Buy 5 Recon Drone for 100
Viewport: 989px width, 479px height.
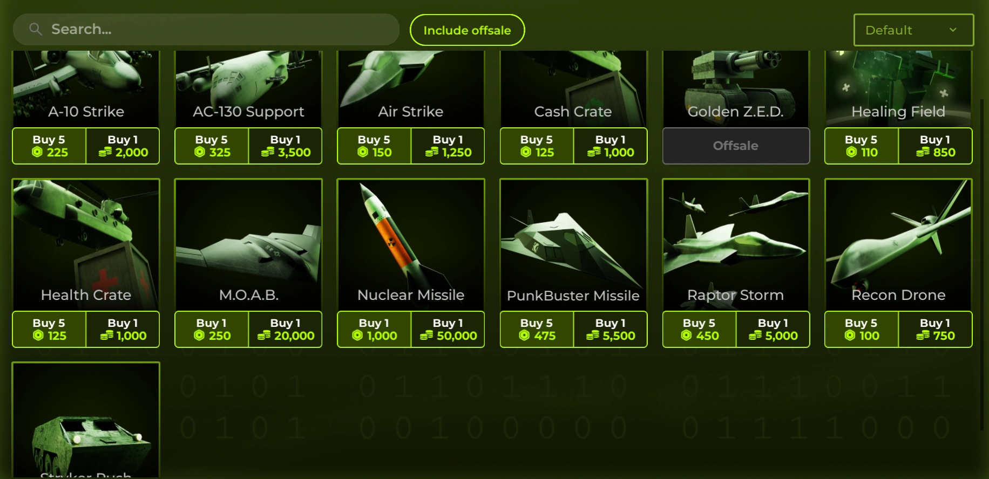pyautogui.click(x=862, y=329)
